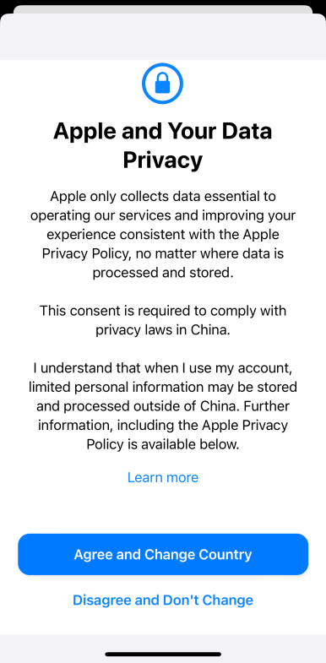Viewport: 326px width, 663px height.
Task: Click the line "processed and stored."
Action: pos(163,273)
